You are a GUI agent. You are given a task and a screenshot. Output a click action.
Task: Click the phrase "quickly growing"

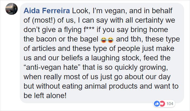(141, 67)
